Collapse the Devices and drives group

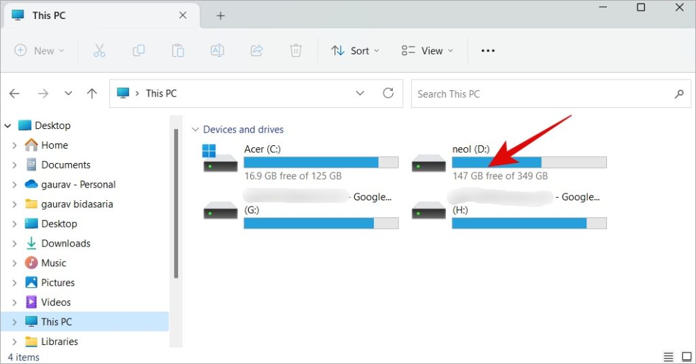click(196, 130)
